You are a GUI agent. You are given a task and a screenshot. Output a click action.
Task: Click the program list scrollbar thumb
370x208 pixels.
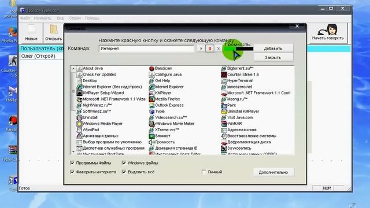[x=73, y=91]
